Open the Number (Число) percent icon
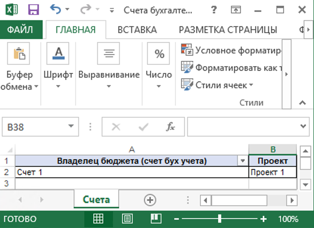Image resolution: width=314 pixels, height=228 pixels. [x=159, y=54]
